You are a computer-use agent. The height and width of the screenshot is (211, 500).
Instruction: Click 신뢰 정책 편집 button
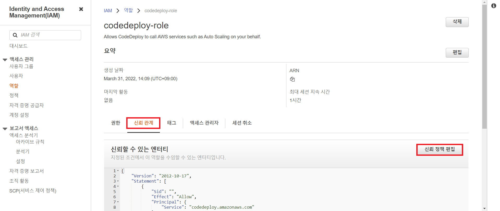pyautogui.click(x=439, y=150)
